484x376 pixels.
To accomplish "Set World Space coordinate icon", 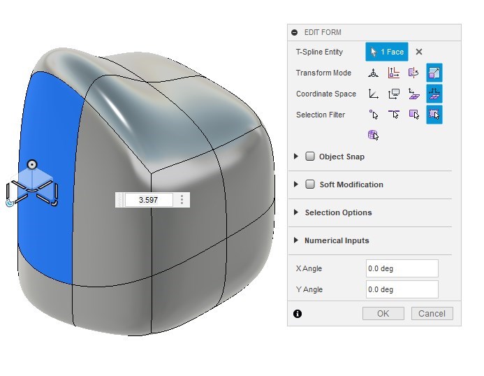I will click(x=374, y=94).
